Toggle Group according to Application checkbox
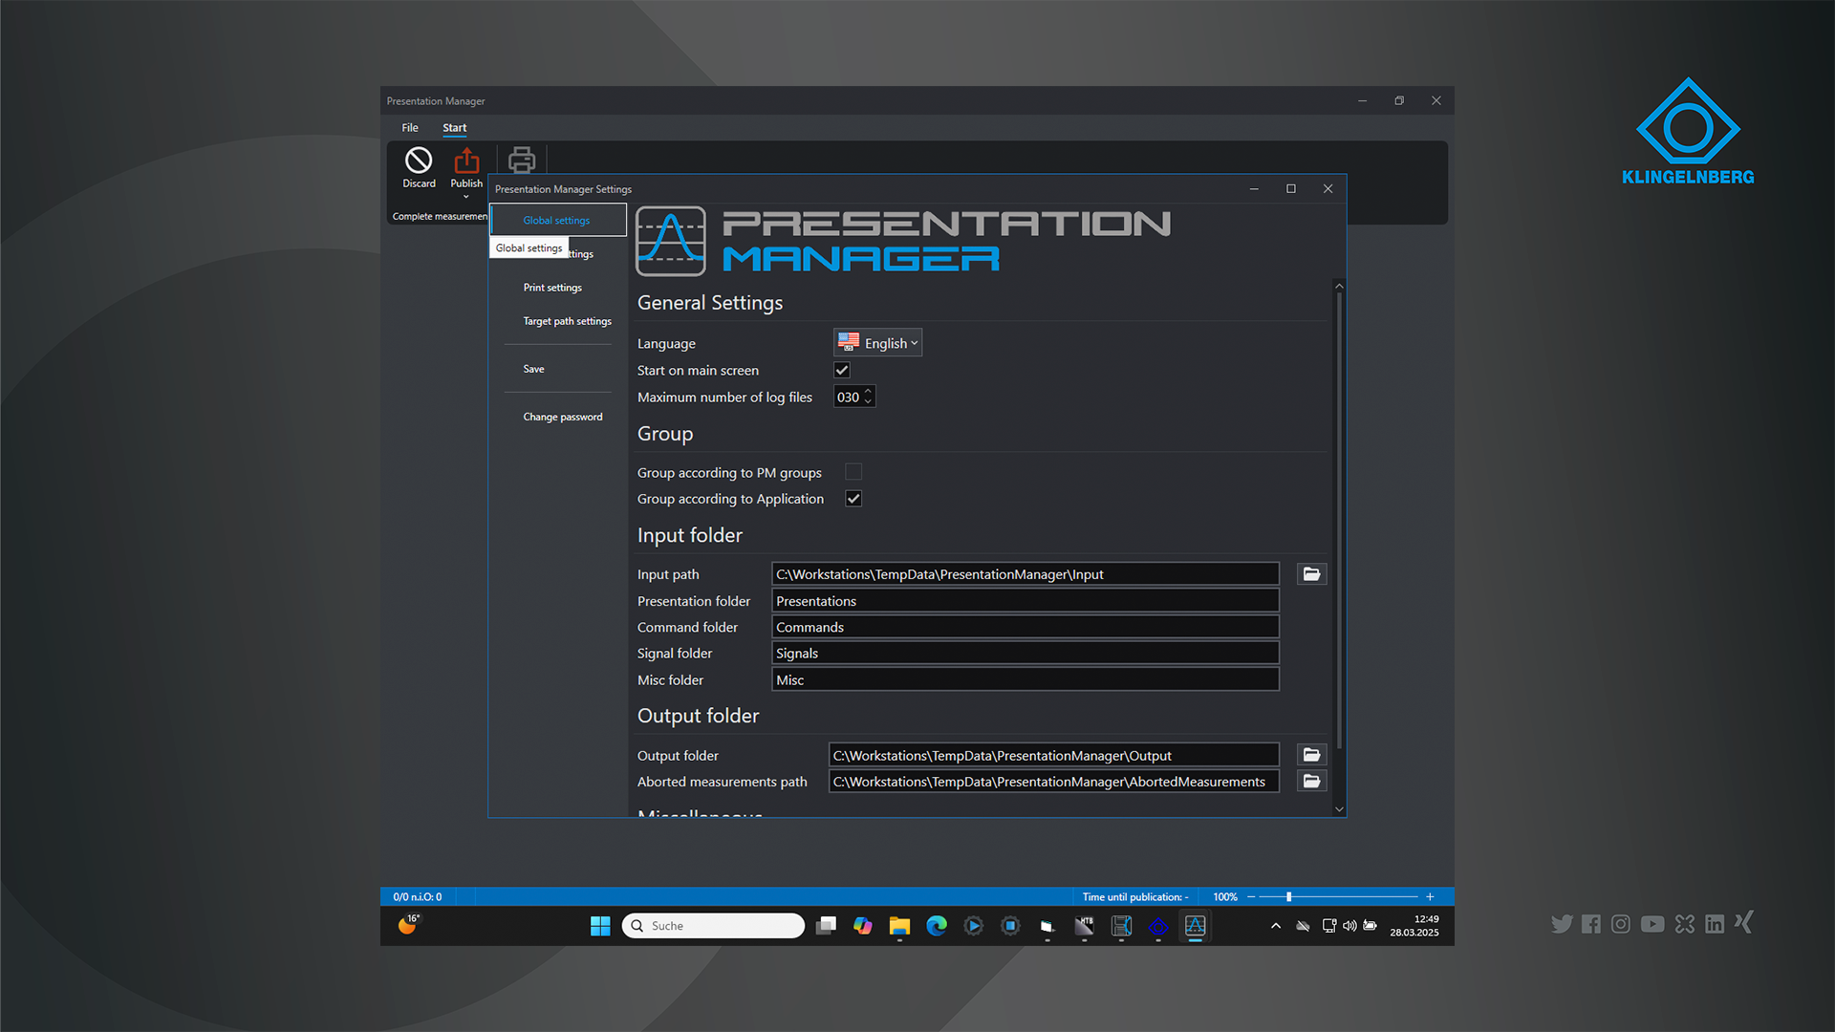This screenshot has height=1032, width=1835. [853, 499]
